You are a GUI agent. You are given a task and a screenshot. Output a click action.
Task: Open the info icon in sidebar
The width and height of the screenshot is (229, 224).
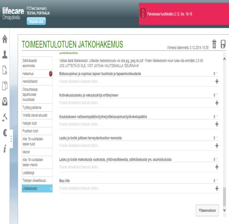5,149
